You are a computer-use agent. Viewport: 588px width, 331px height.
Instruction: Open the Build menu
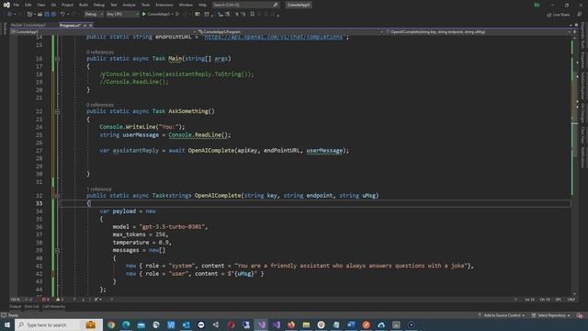click(84, 5)
